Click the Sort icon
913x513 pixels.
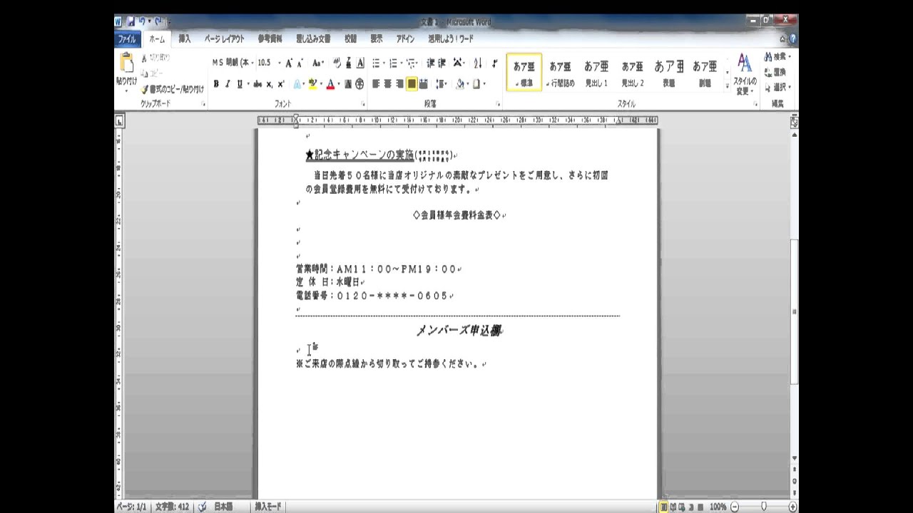[x=478, y=63]
